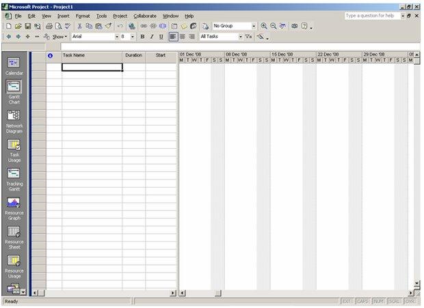Image resolution: width=424 pixels, height=308 pixels.
Task: Open the Calendar view icon
Action: (14, 63)
